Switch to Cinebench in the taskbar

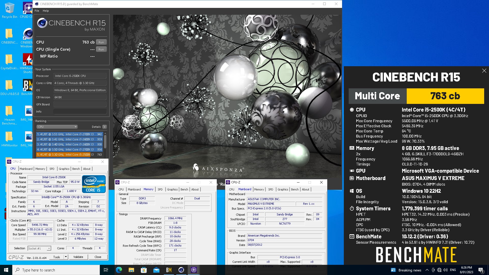[x=181, y=270]
